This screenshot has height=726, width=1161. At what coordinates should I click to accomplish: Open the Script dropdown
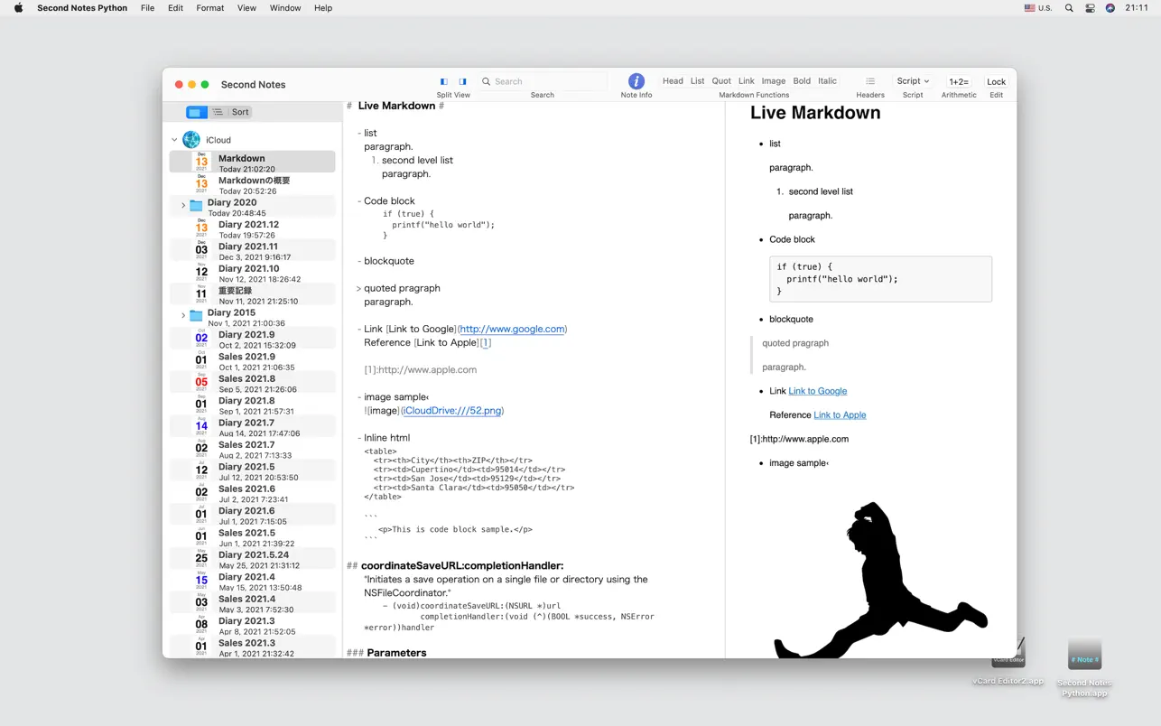click(913, 80)
